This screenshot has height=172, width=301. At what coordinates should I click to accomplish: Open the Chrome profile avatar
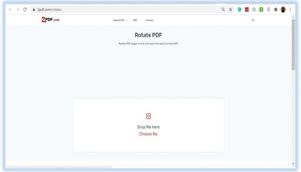pyautogui.click(x=283, y=9)
